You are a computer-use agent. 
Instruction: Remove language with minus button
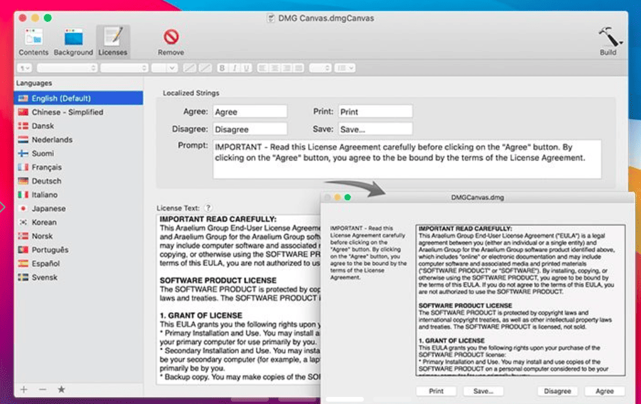[x=43, y=389]
